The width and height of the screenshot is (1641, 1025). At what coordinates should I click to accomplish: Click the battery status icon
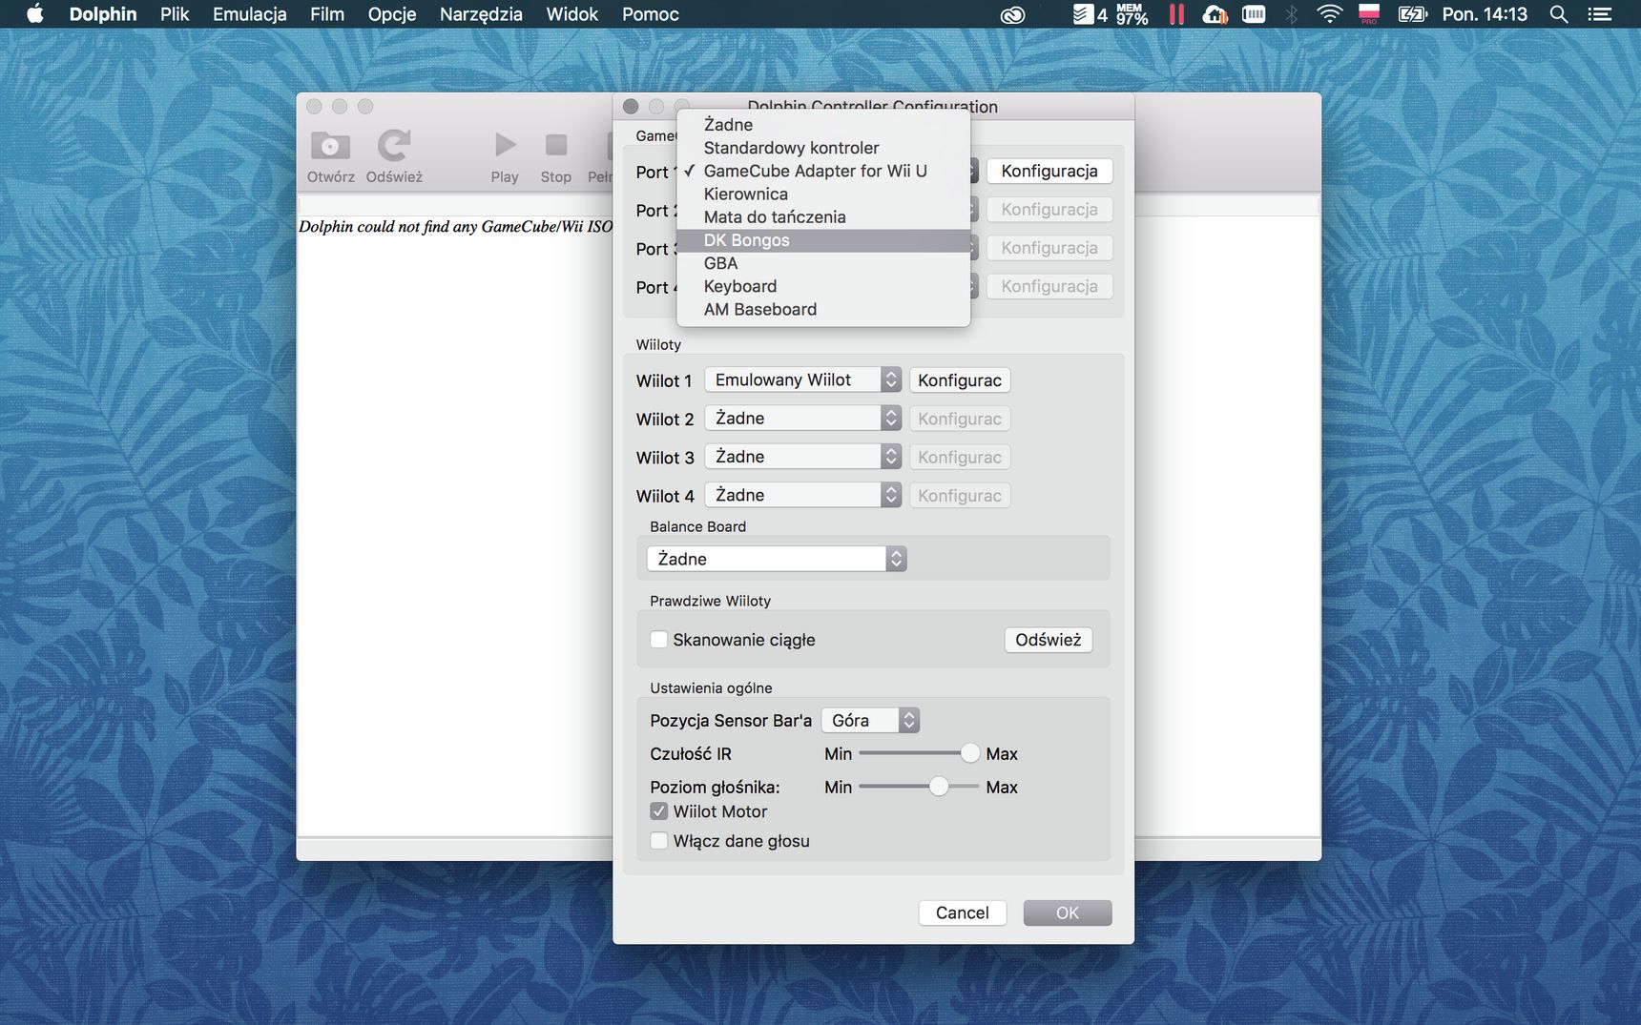[x=1412, y=13]
